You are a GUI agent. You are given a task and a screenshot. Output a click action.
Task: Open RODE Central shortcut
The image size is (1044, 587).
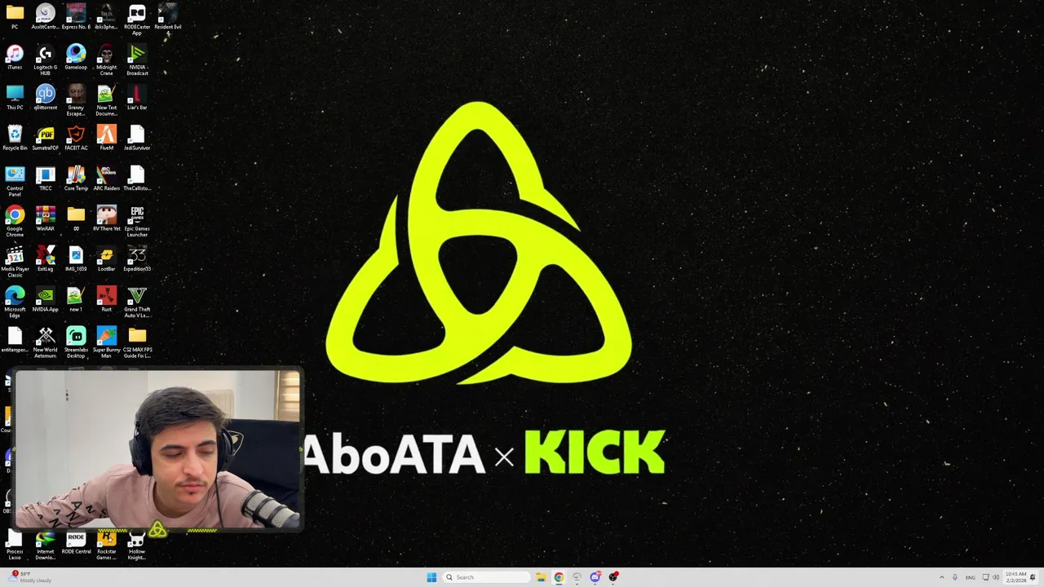point(76,543)
